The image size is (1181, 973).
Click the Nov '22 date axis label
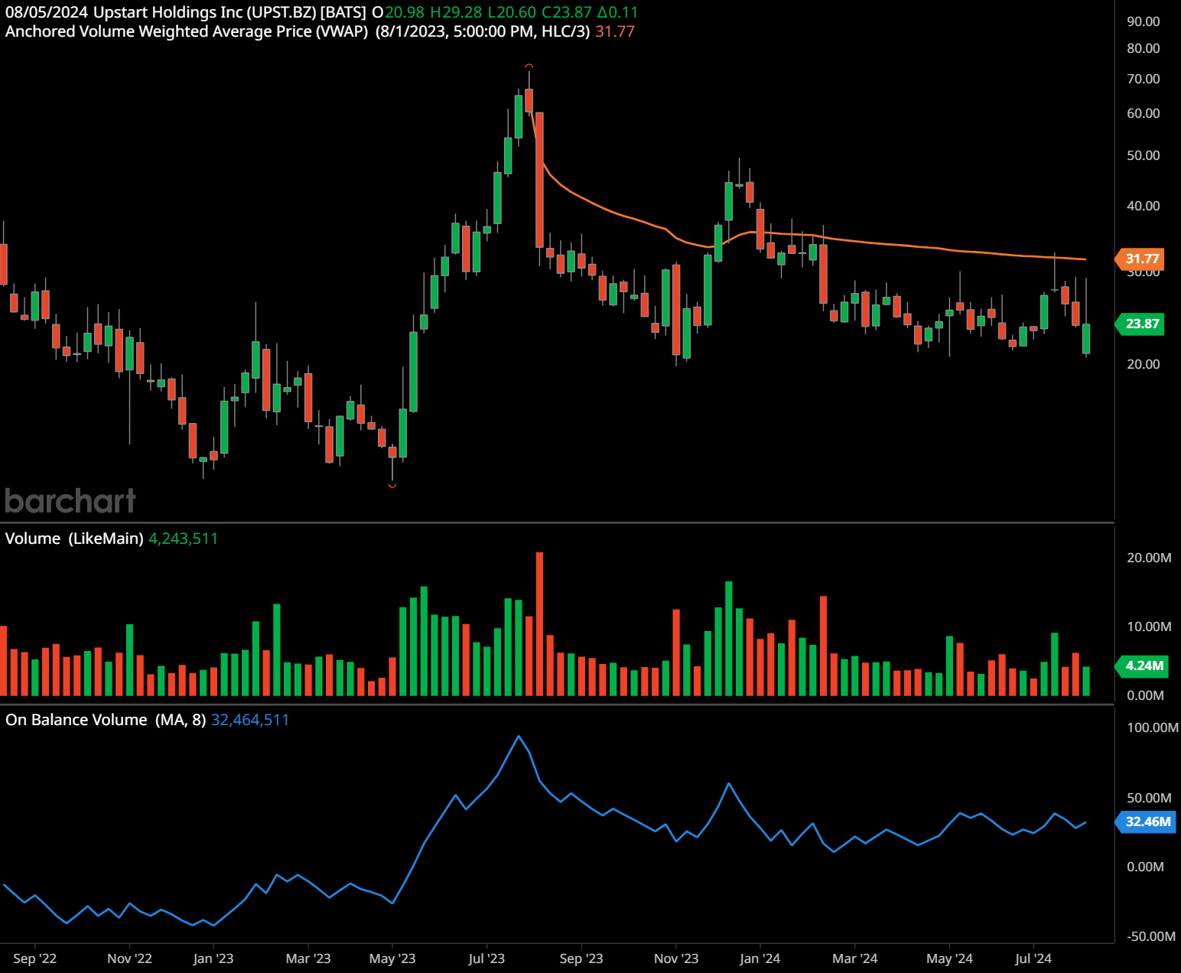tap(129, 958)
